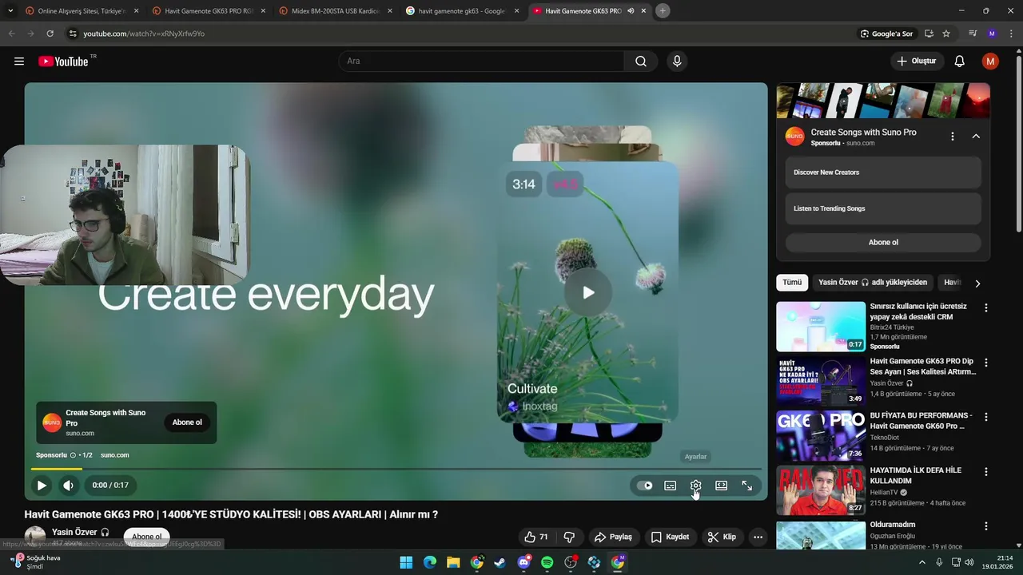Open options for HellianTV video
The image size is (1023, 575).
[986, 472]
